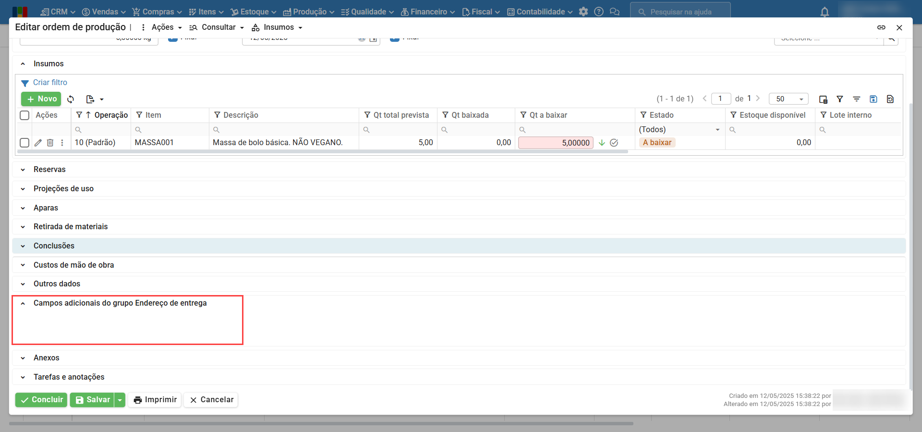Filter the Operação column

click(79, 115)
